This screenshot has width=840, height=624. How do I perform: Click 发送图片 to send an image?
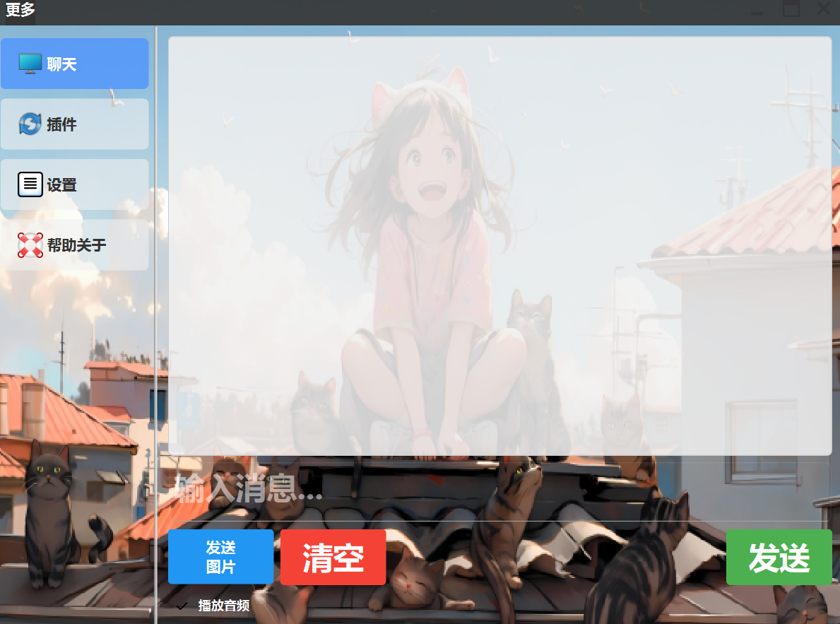point(220,557)
